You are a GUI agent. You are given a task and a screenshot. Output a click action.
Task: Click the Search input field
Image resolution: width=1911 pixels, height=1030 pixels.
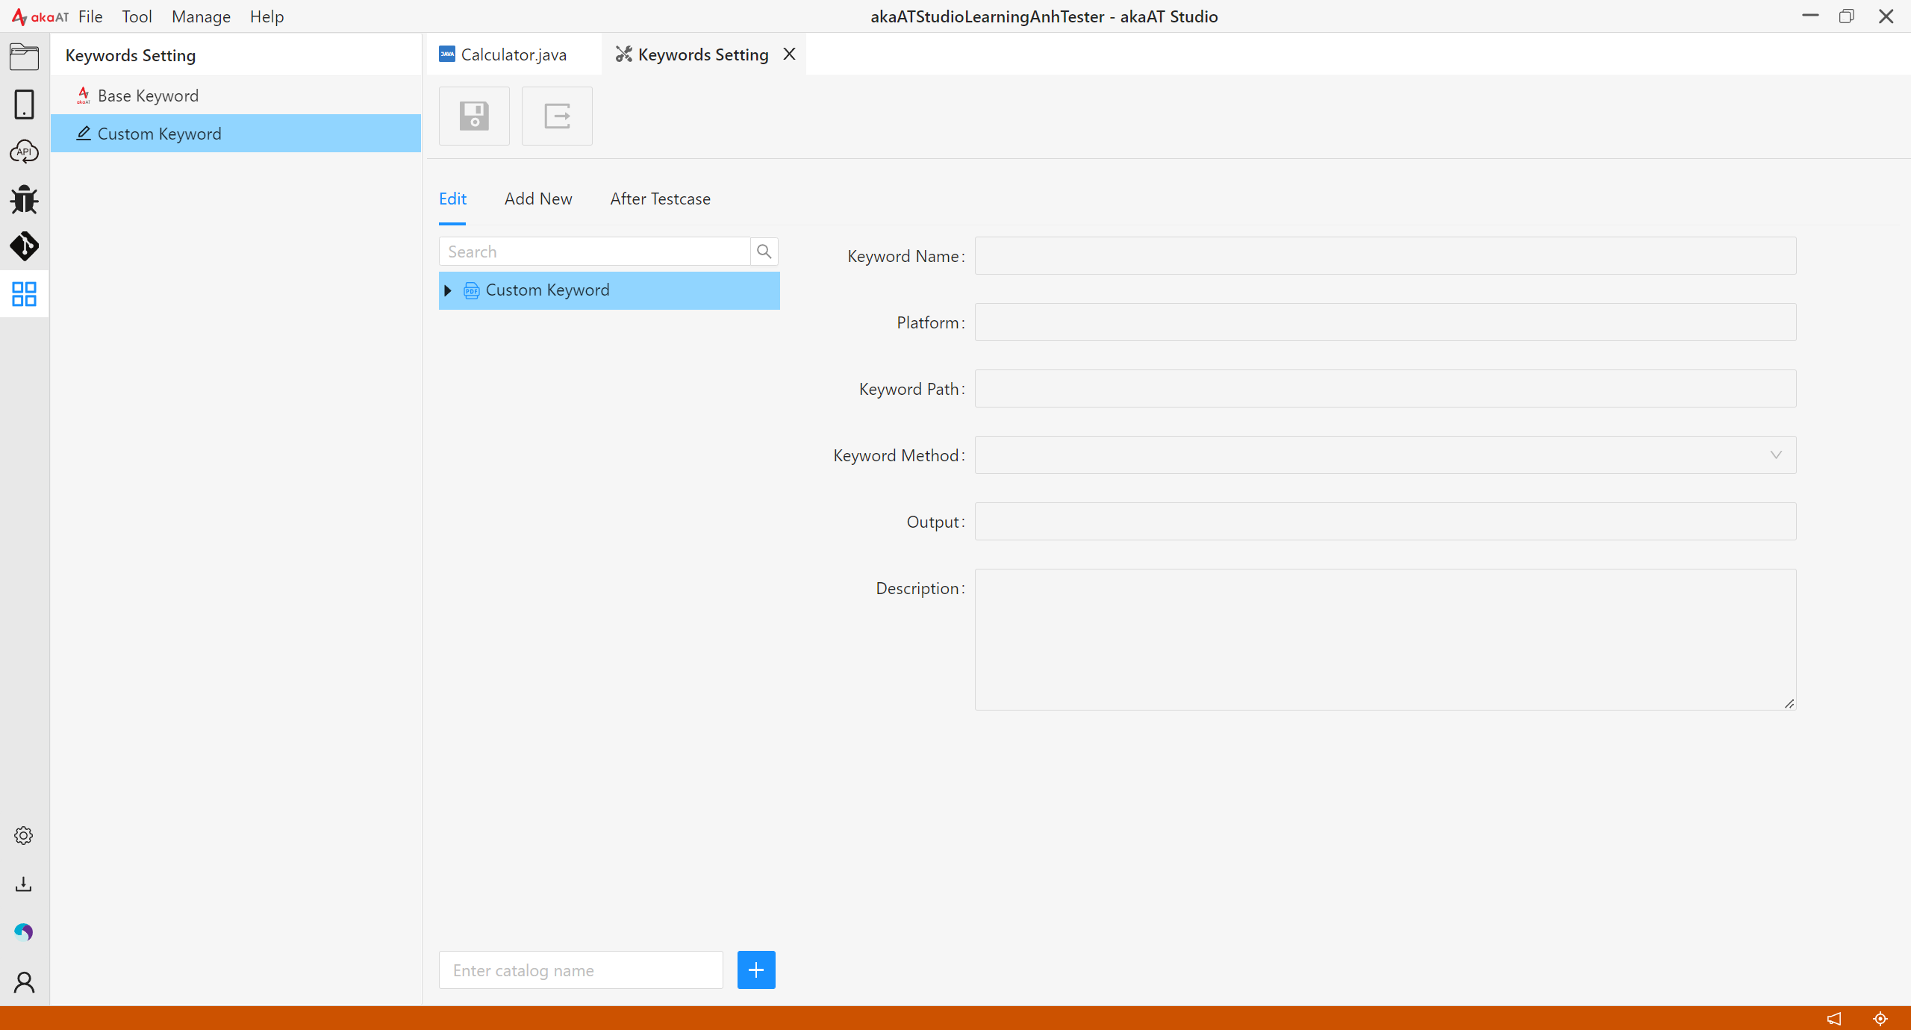(x=594, y=252)
